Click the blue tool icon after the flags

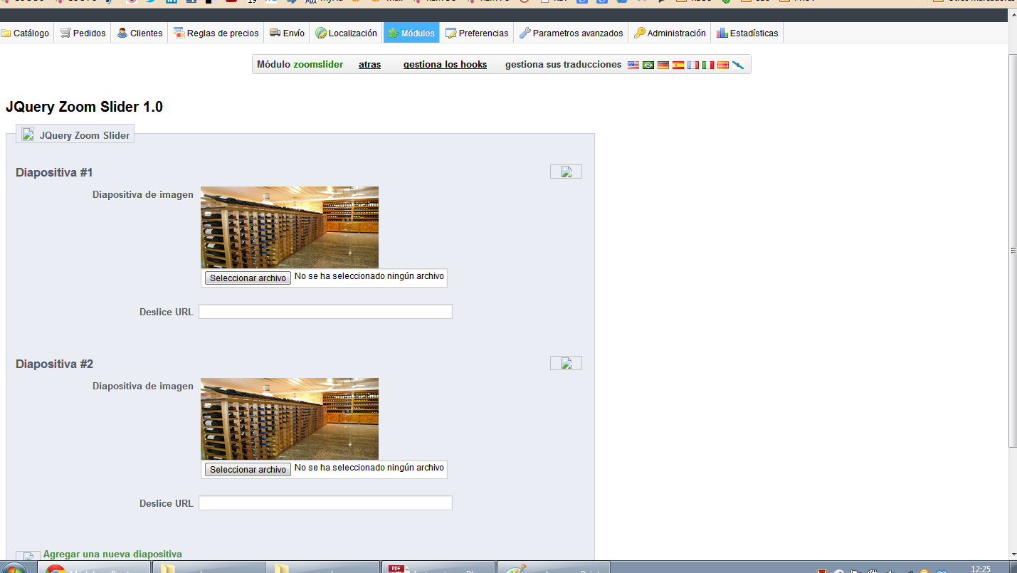(x=738, y=65)
